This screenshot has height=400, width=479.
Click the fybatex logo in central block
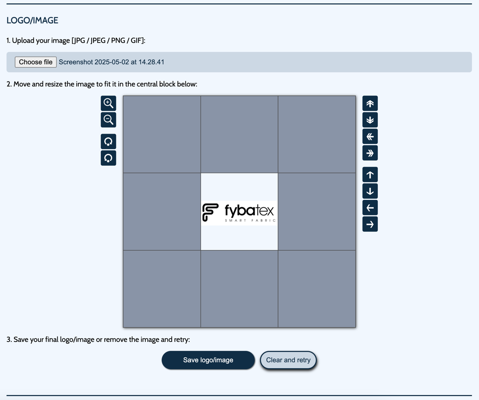pos(239,213)
